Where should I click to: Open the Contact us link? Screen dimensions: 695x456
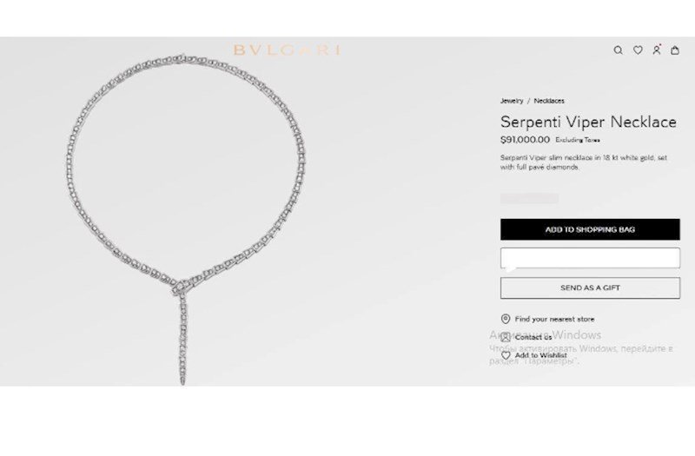(533, 337)
